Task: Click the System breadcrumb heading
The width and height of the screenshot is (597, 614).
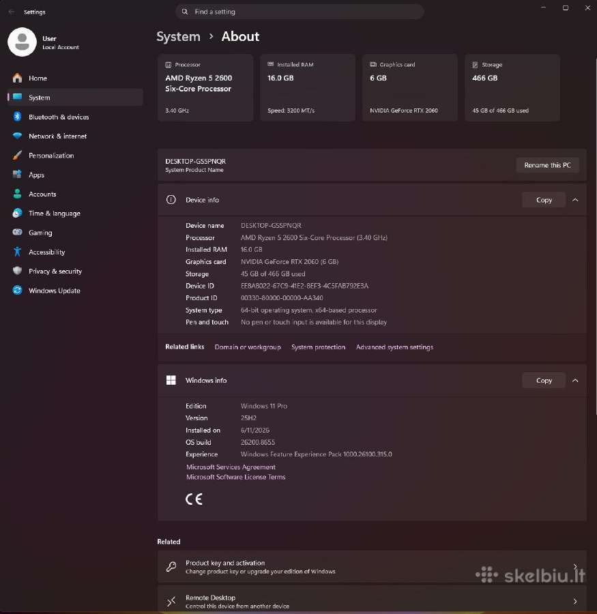Action: tap(178, 36)
